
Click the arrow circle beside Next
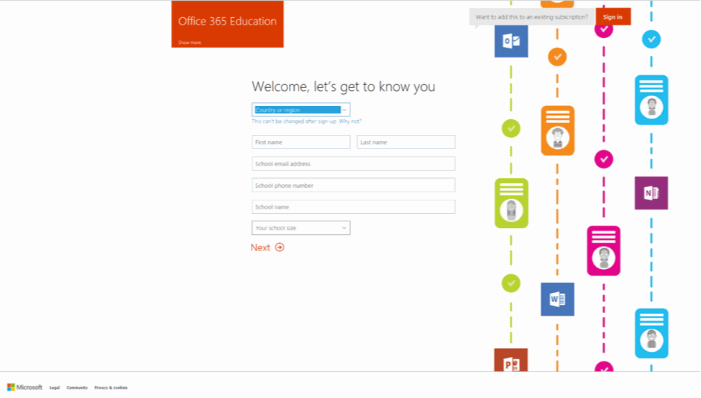tap(279, 247)
